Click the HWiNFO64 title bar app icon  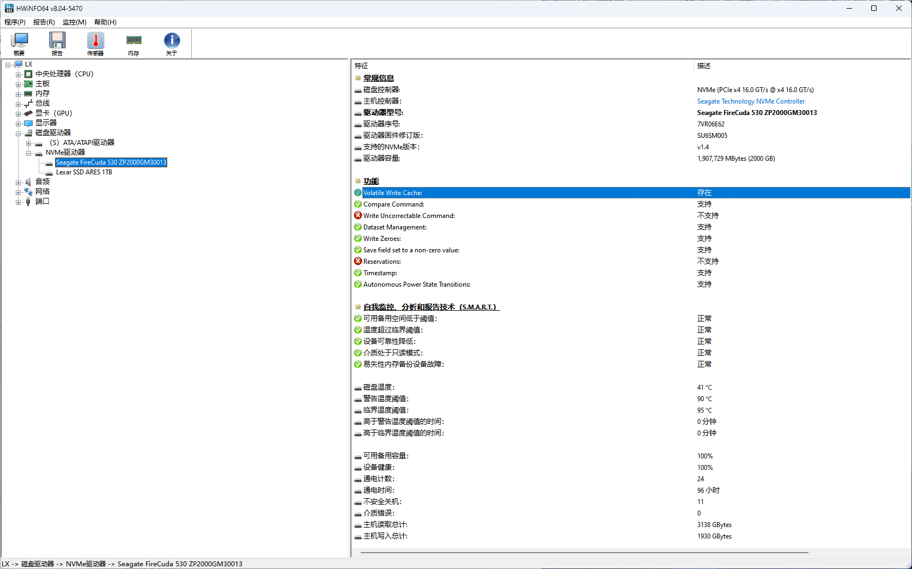pyautogui.click(x=9, y=8)
